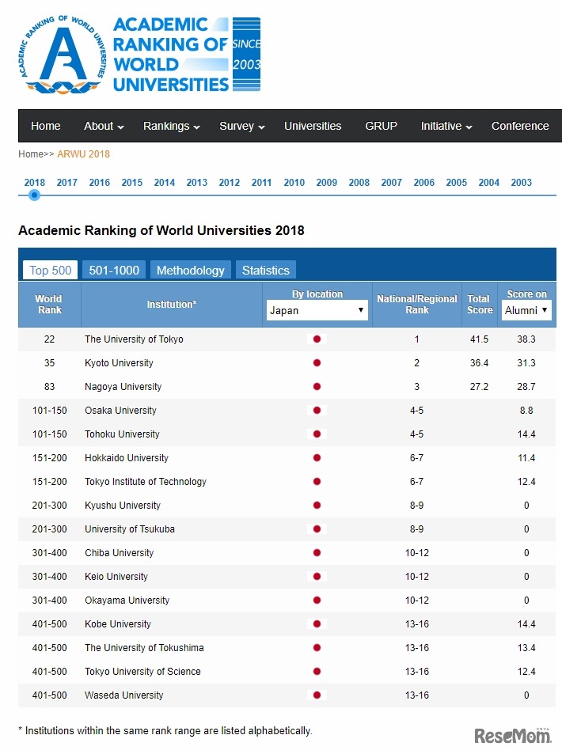This screenshot has height=754, width=562.
Task: Open the Osaka University link
Action: pyautogui.click(x=120, y=410)
